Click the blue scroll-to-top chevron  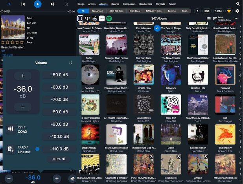[157, 28]
